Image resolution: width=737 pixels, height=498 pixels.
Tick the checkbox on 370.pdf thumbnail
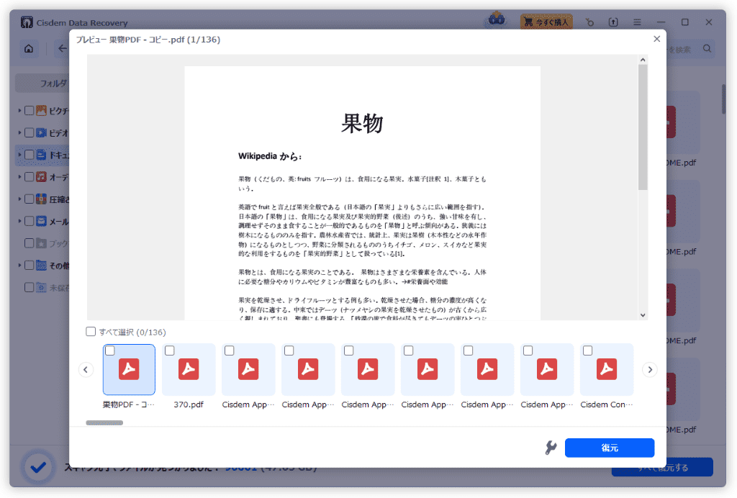(169, 350)
